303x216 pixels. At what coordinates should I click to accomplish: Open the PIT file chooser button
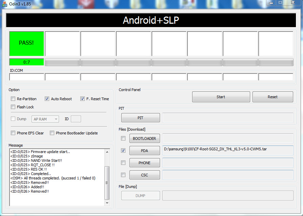141,118
